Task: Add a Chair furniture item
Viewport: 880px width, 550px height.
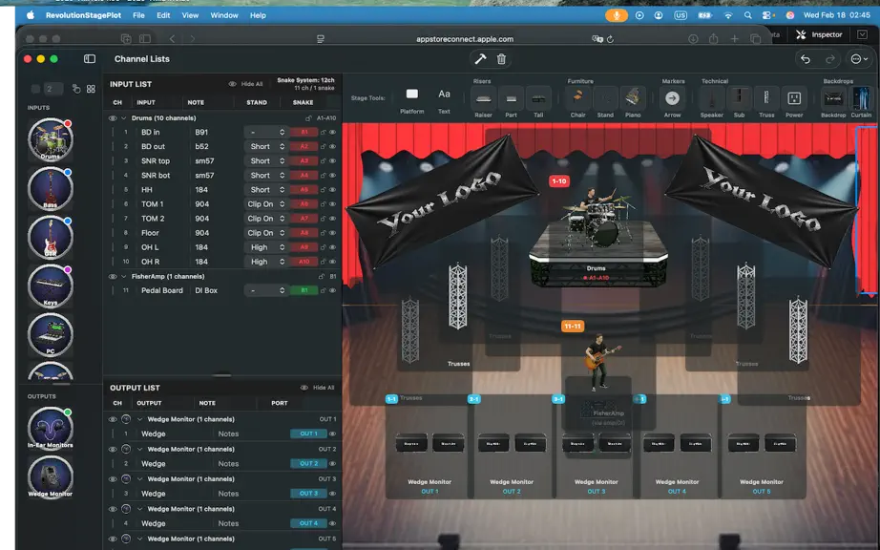Action: click(x=578, y=103)
